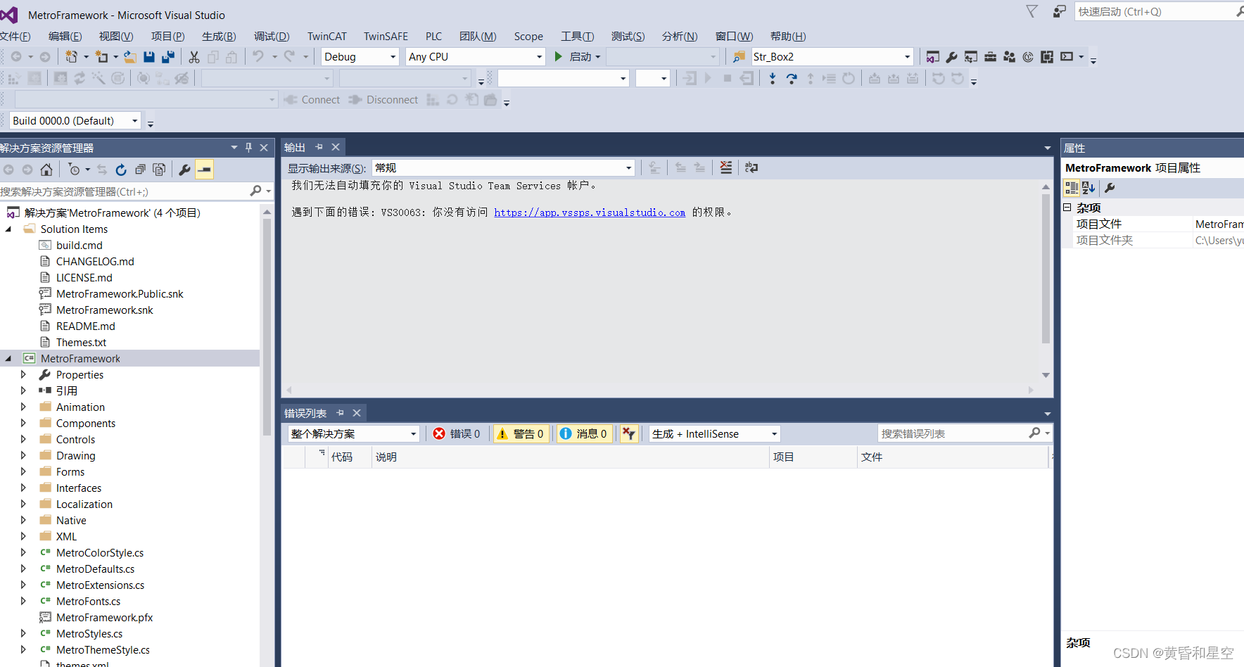The width and height of the screenshot is (1244, 667).
Task: Open the README.md file in Solution Explorer
Action: pyautogui.click(x=86, y=326)
